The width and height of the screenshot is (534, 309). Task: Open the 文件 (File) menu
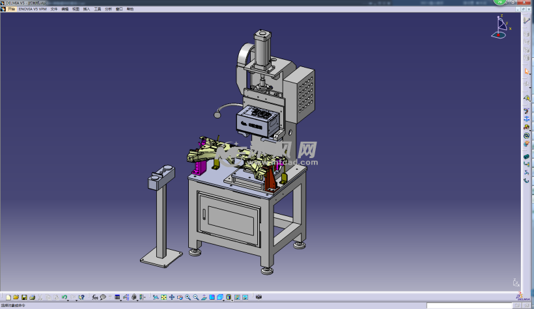(54, 9)
